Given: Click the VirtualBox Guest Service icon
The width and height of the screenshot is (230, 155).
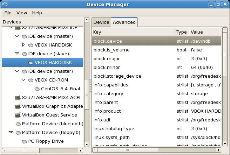Looking at the screenshot, I should [x=18, y=115].
